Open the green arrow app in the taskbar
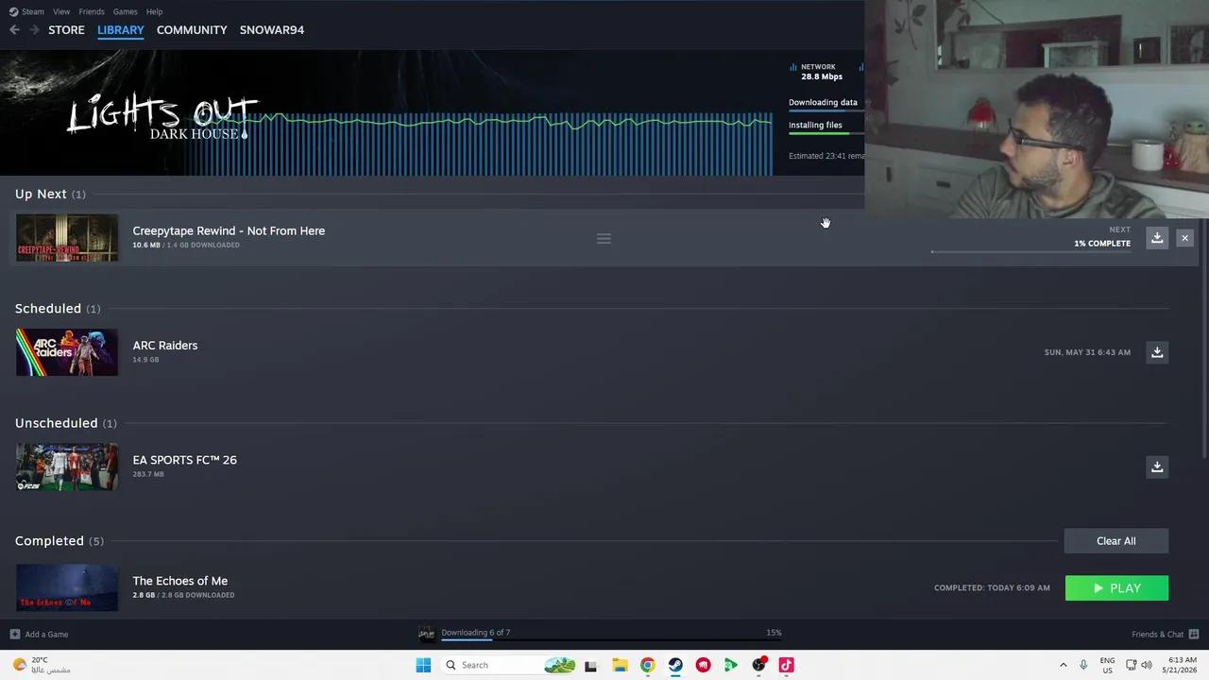Viewport: 1209px width, 680px height. coord(730,665)
